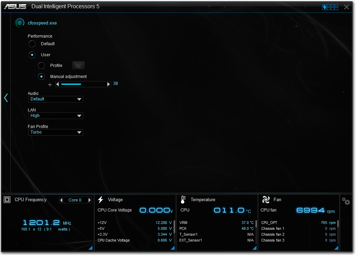This screenshot has width=356, height=255.
Task: Close the Dual Intelligent Processors 5 window
Action: 346,7
